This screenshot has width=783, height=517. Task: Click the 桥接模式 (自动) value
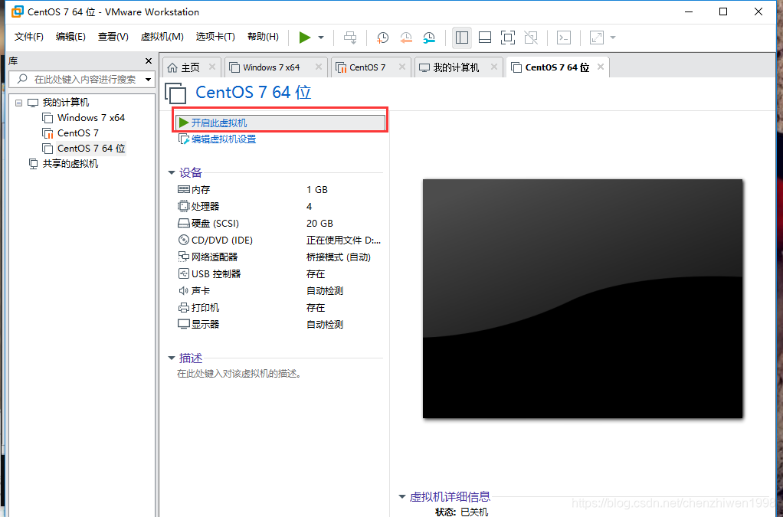(338, 257)
